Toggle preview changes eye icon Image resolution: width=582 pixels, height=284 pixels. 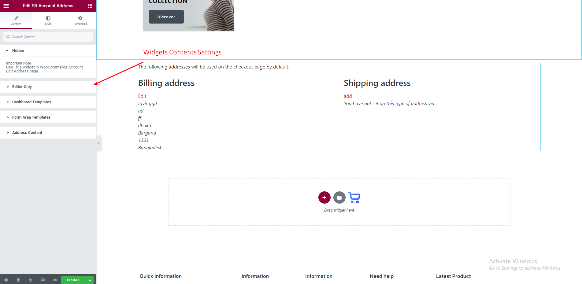click(55, 280)
